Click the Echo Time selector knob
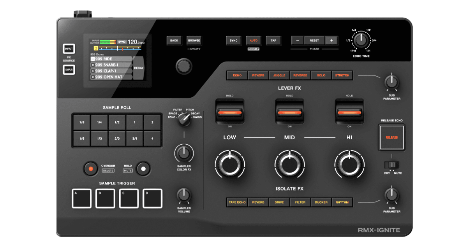The image size is (469, 249). (361, 40)
